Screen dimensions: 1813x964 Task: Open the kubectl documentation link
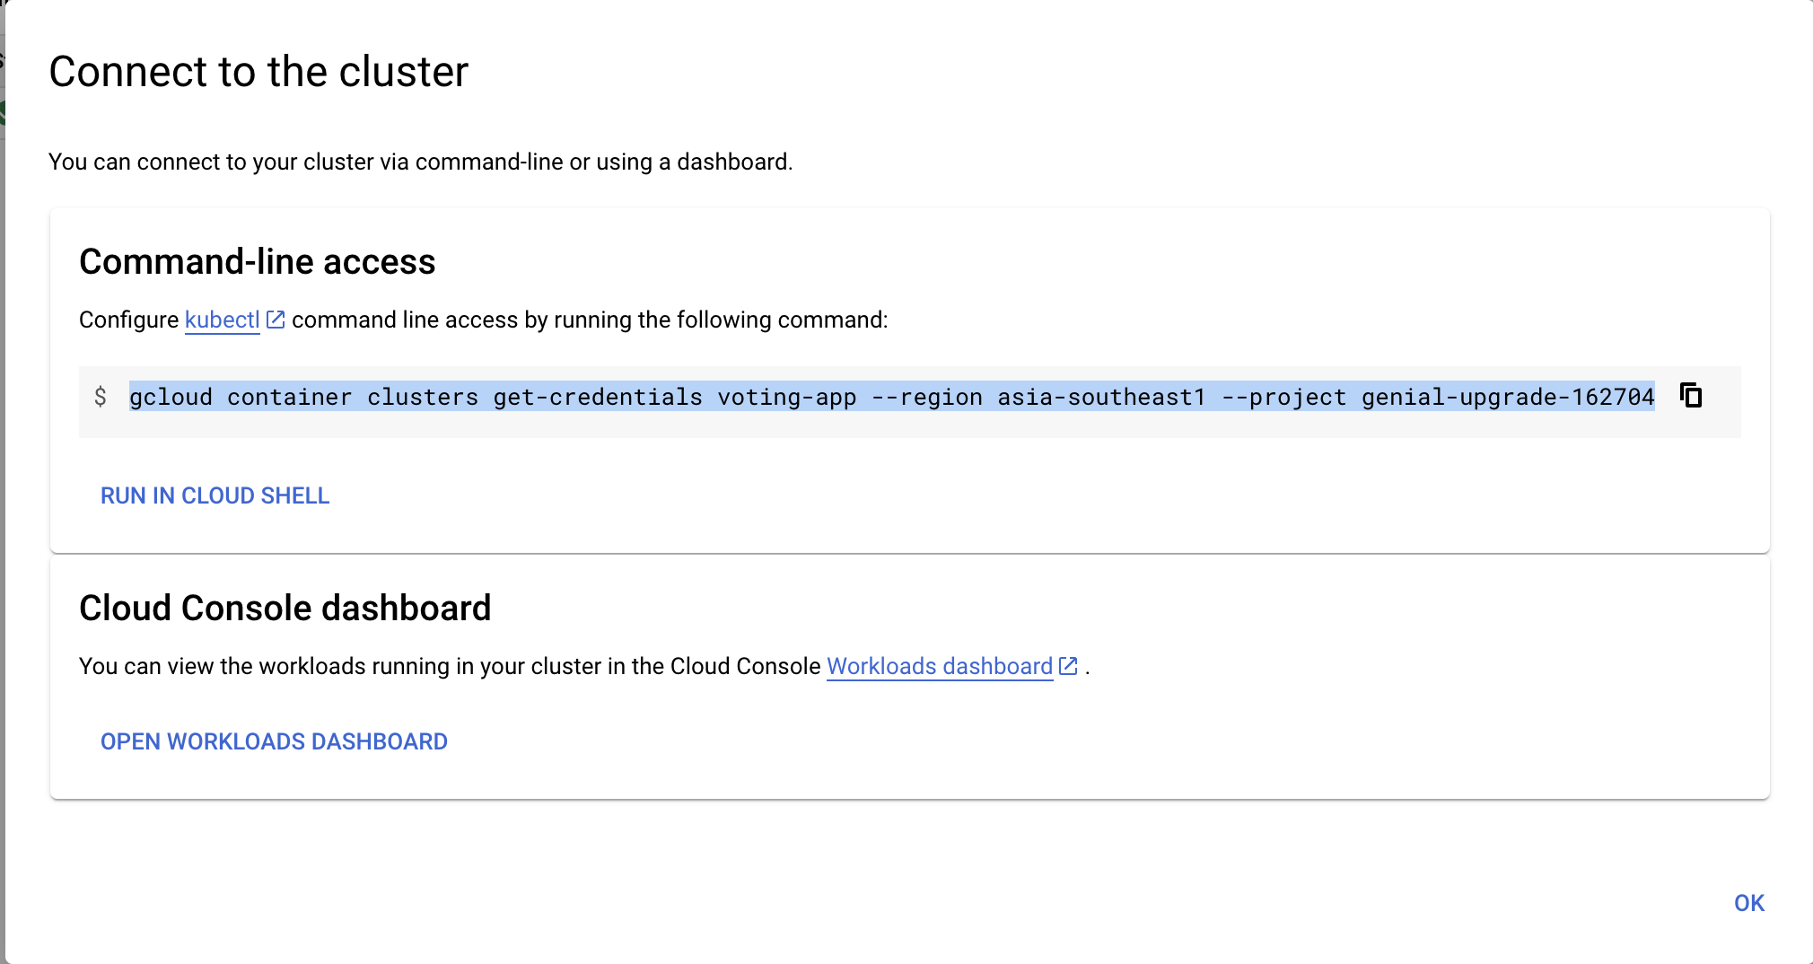(222, 320)
